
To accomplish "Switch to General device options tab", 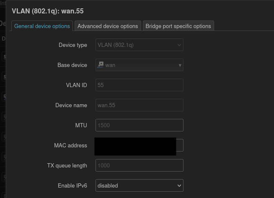I will [x=42, y=26].
